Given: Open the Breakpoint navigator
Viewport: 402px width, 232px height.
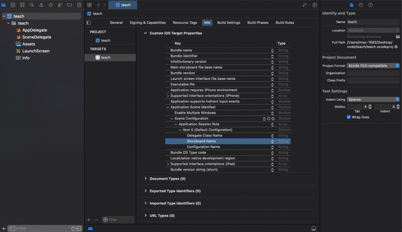Looking at the screenshot, I should pyautogui.click(x=69, y=5).
